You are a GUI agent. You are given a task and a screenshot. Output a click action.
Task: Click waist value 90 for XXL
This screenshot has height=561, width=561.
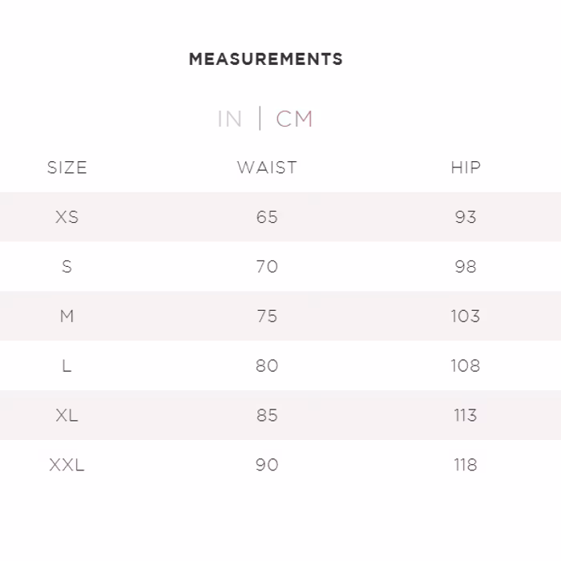(x=267, y=466)
